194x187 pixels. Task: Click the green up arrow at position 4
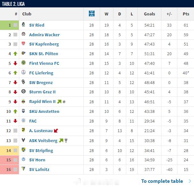pos(15,54)
